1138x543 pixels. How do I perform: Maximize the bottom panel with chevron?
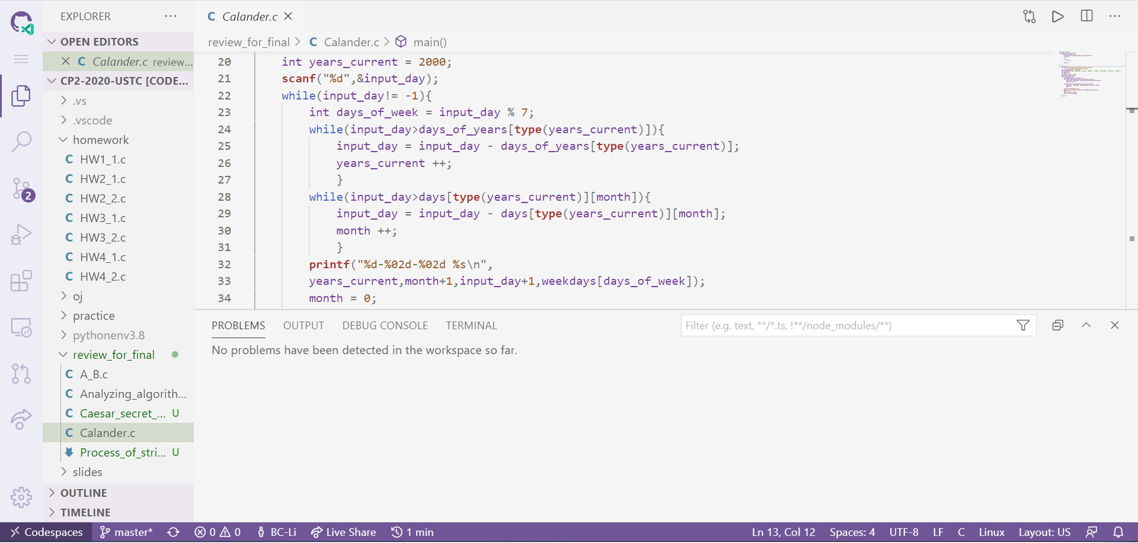pos(1086,325)
